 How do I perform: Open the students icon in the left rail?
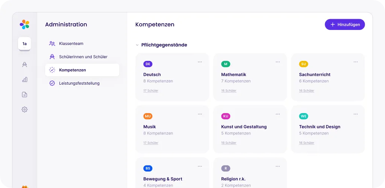pyautogui.click(x=24, y=64)
